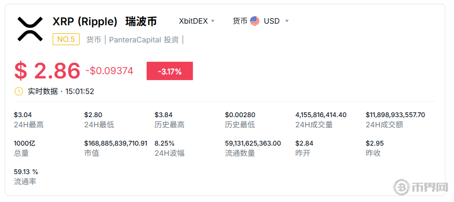This screenshot has height=202, width=454.
Task: Click the XRP (Ripple) 瑞波币 title
Action: pos(105,21)
